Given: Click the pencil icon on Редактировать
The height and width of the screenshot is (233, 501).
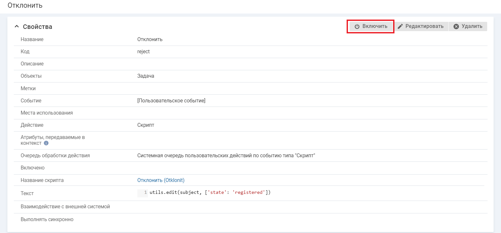Looking at the screenshot, I should pyautogui.click(x=400, y=26).
